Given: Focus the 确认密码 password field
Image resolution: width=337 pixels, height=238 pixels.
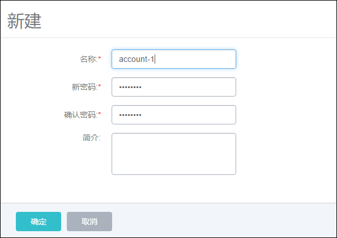Looking at the screenshot, I should coord(174,115).
